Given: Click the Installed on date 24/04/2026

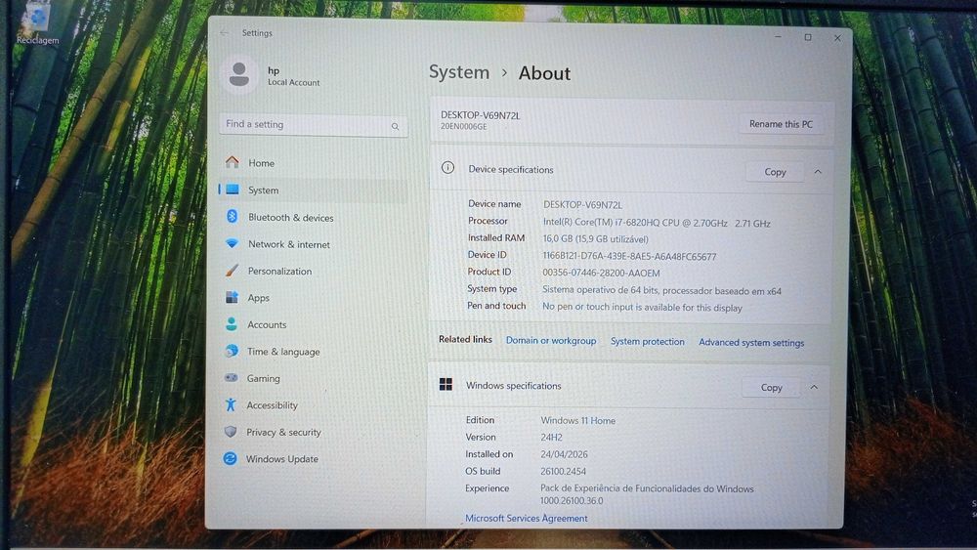Looking at the screenshot, I should tap(564, 454).
